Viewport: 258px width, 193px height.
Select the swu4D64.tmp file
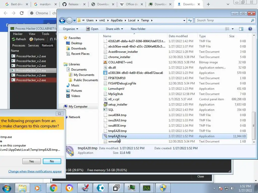click(x=174, y=115)
